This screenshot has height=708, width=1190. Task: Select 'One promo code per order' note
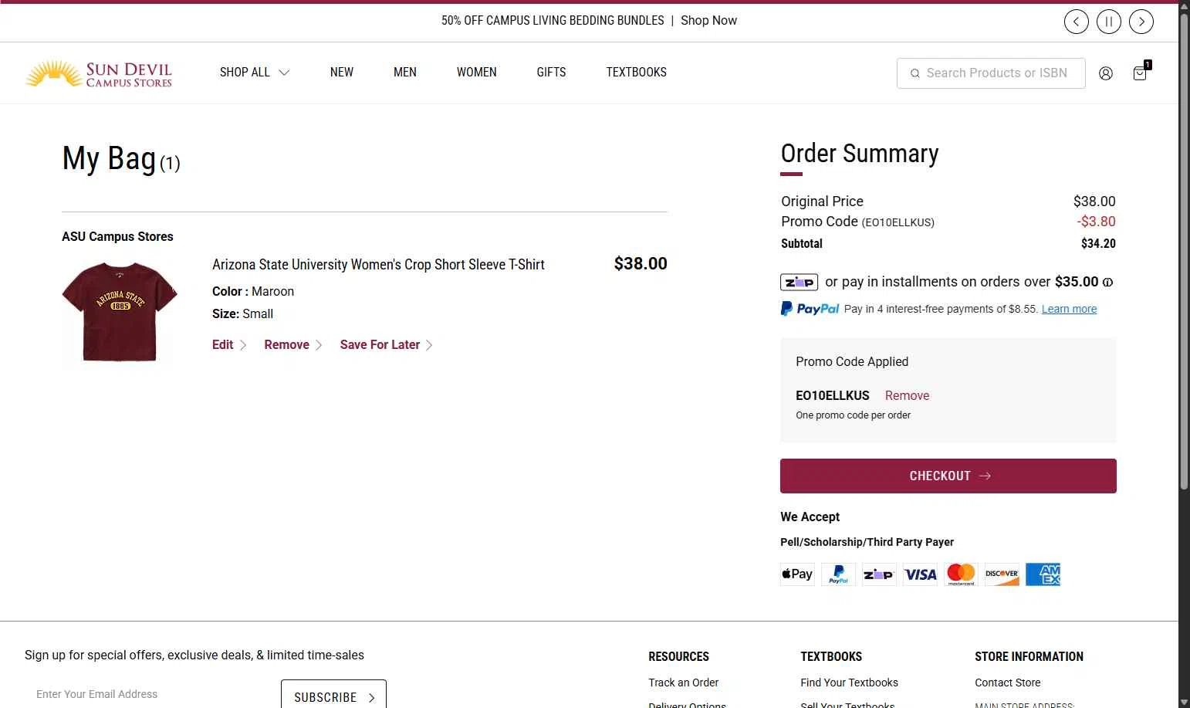853,415
